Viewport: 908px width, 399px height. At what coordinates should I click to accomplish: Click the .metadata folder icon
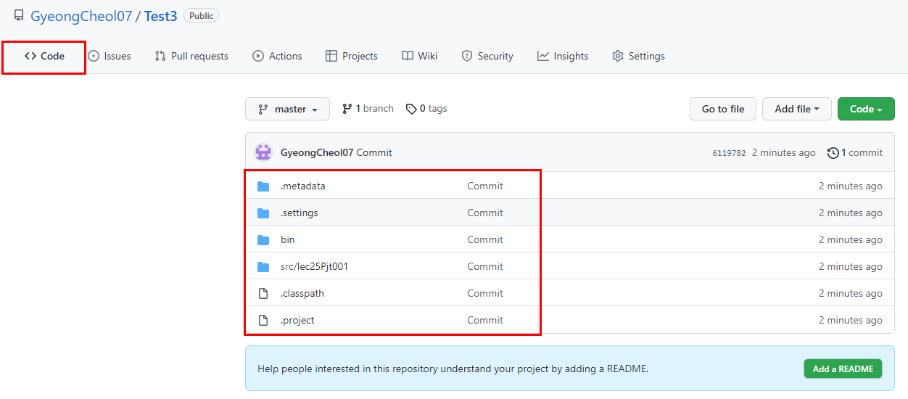coord(263,186)
